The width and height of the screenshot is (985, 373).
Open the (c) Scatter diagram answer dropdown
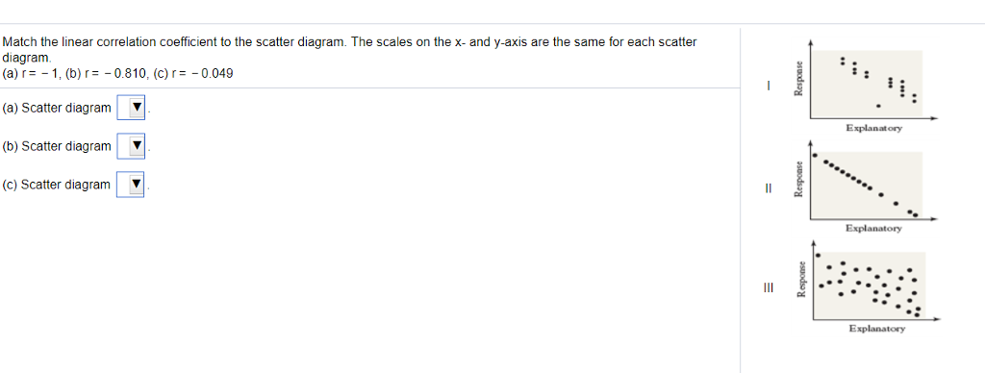click(x=131, y=185)
